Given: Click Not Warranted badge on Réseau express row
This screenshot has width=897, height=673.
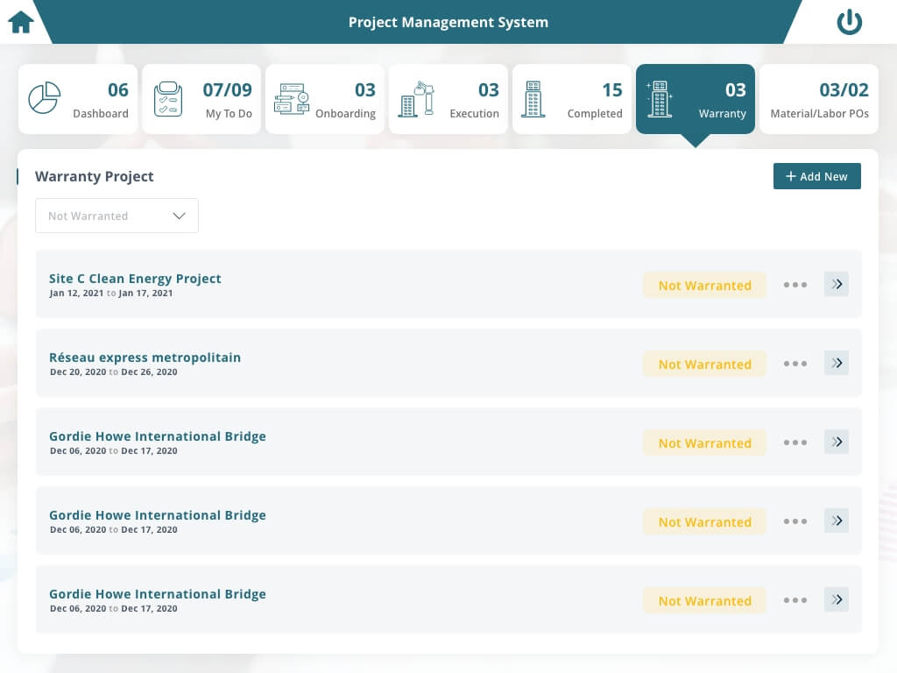Looking at the screenshot, I should (x=705, y=364).
